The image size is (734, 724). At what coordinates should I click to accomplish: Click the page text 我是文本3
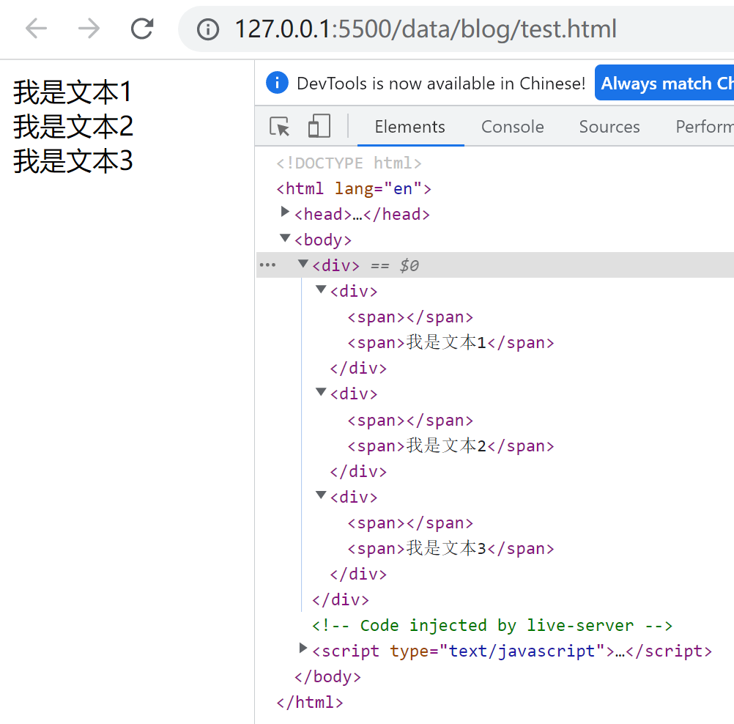[x=73, y=161]
